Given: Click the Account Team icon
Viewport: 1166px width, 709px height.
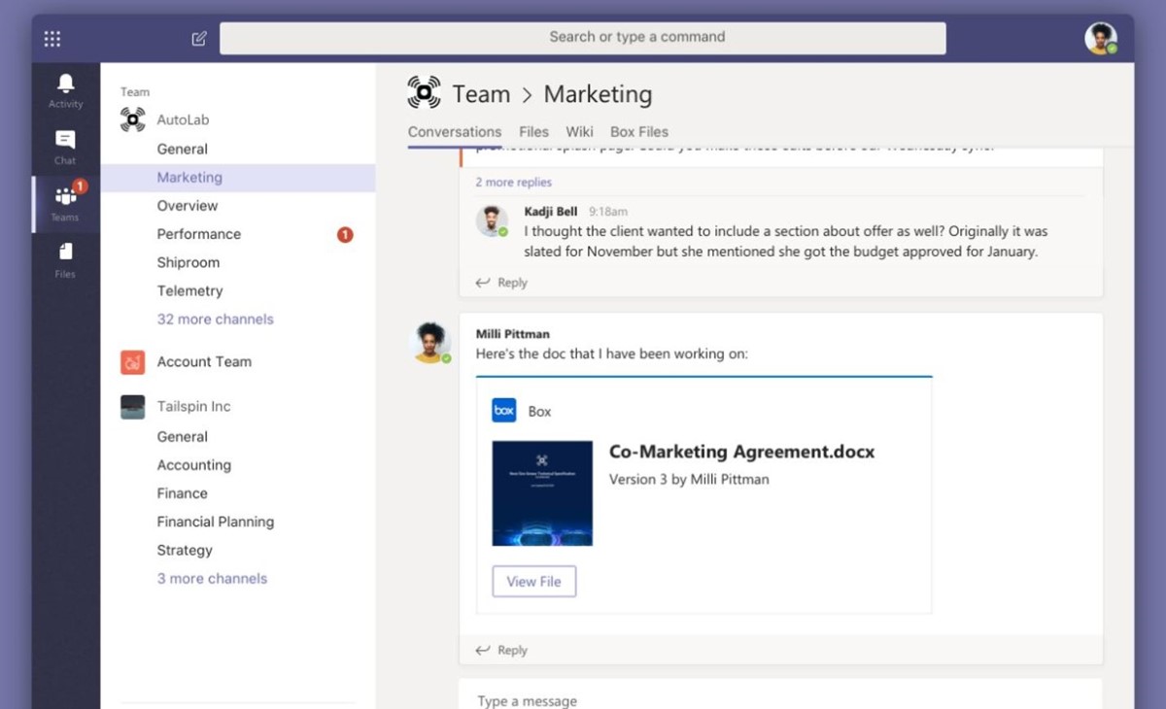Looking at the screenshot, I should coord(132,362).
